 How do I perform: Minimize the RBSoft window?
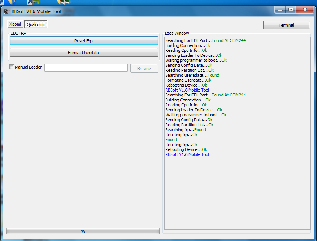[280, 10]
